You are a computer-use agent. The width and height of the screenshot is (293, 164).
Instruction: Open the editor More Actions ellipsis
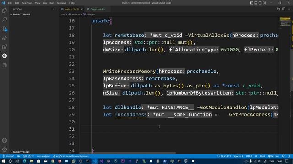pos(289,9)
